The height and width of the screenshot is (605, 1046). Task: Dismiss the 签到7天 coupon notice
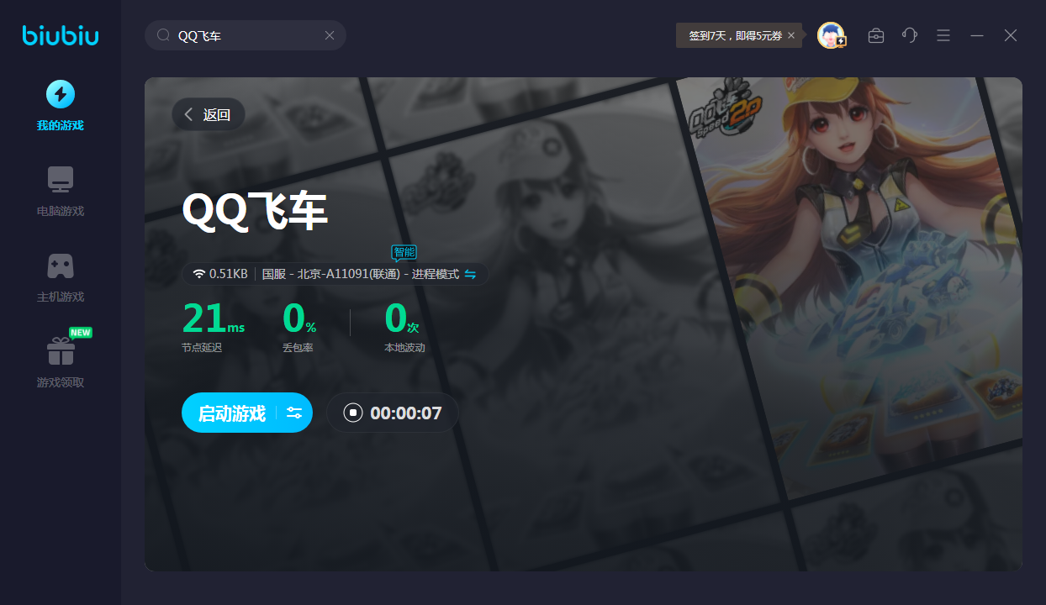pos(791,35)
